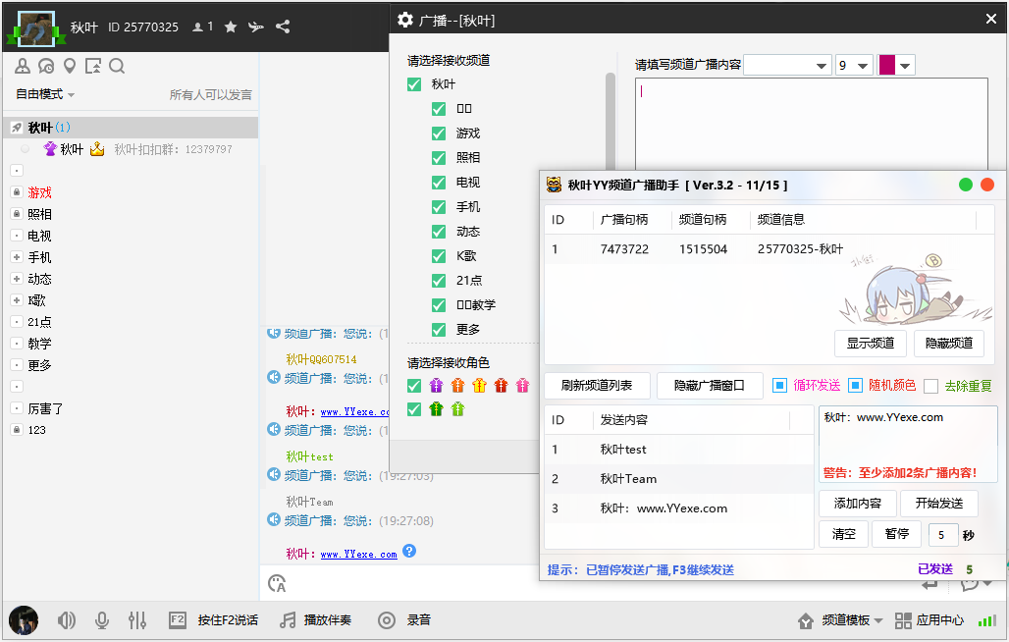Open the audio mixer equalizer icon

137,620
